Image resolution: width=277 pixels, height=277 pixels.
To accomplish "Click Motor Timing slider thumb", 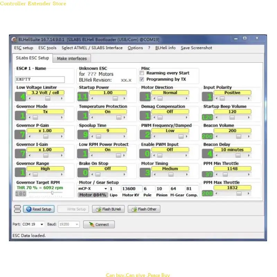I will tap(171, 175).
